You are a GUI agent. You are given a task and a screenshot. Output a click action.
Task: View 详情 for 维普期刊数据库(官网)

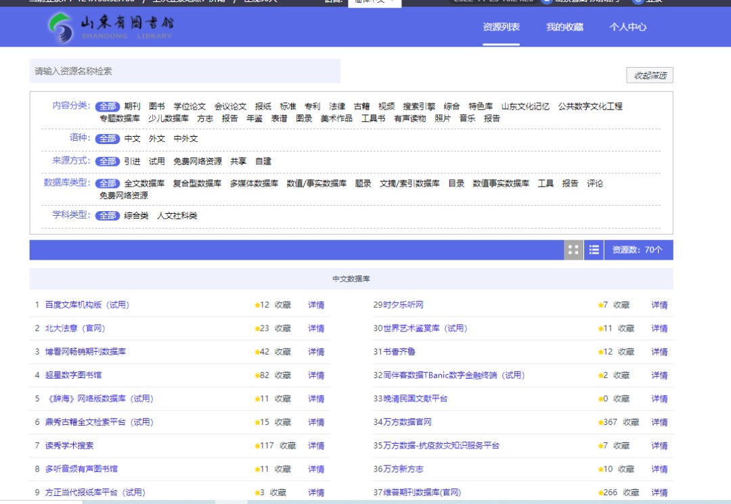(659, 492)
